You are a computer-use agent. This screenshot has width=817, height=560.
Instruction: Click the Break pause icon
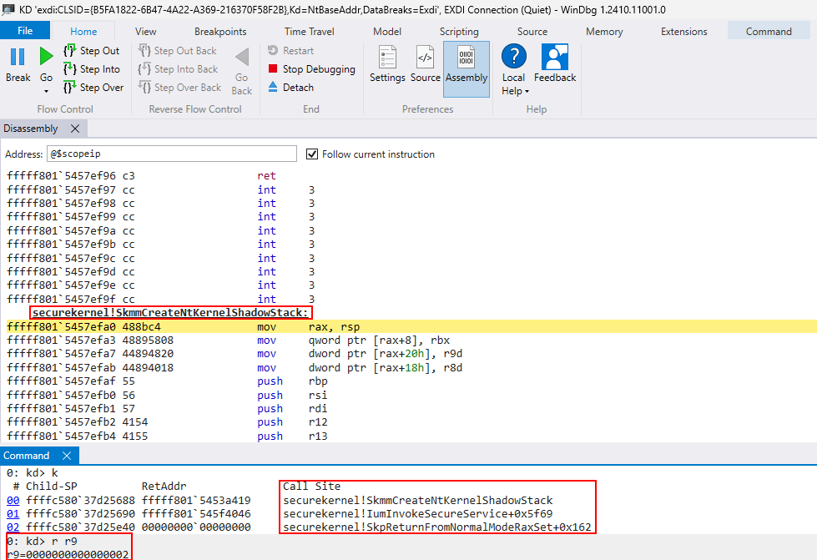coord(18,56)
